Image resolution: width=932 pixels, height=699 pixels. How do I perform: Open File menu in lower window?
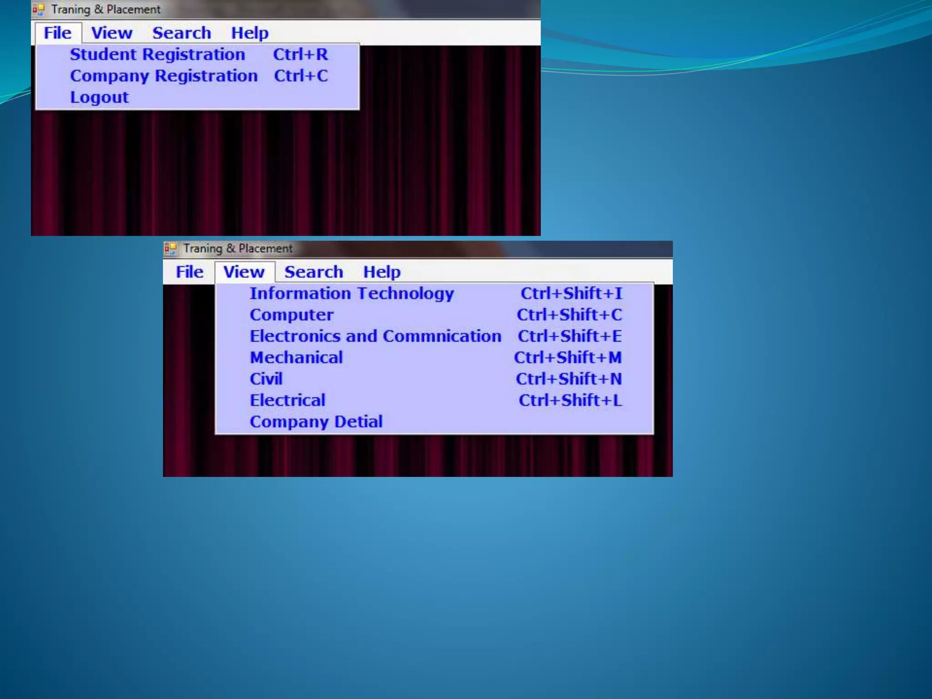coord(189,272)
